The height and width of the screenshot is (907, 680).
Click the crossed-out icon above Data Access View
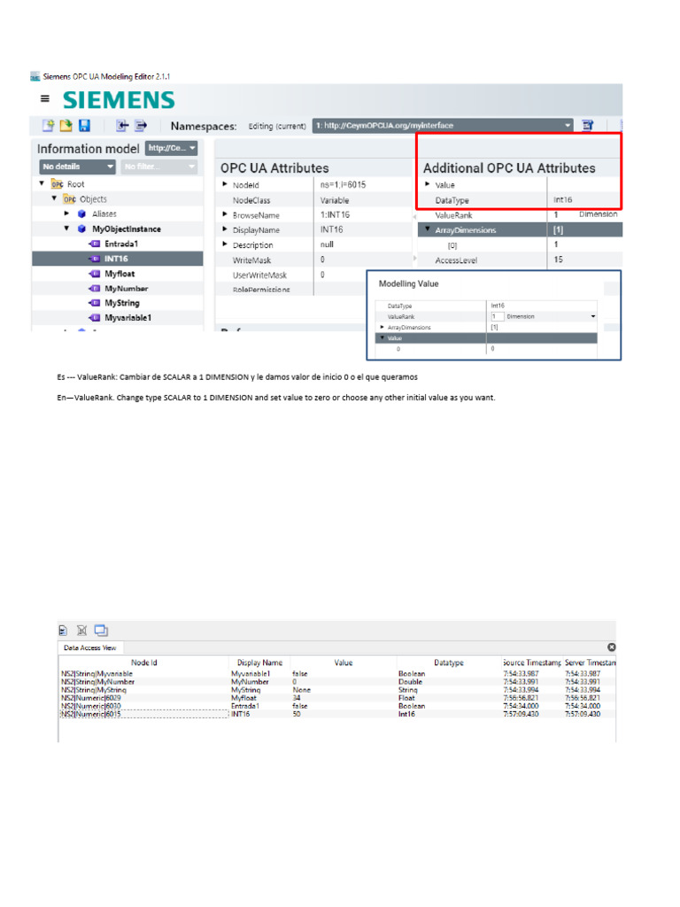click(x=81, y=631)
